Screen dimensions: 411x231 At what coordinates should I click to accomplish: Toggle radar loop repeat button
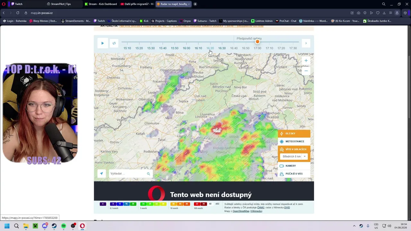point(114,43)
